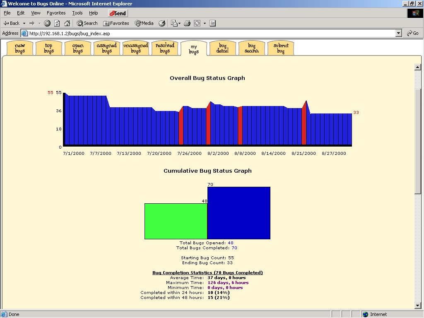Image resolution: width=424 pixels, height=318 pixels.
Task: Switch to the open bugs tab
Action: coord(78,48)
